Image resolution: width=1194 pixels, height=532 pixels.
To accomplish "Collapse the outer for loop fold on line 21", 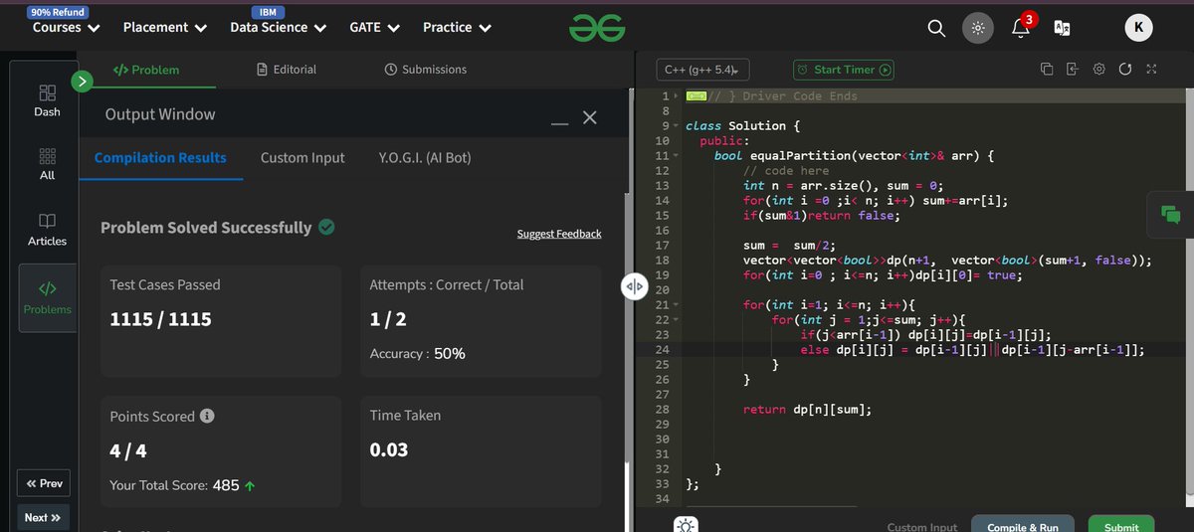I will pos(676,304).
